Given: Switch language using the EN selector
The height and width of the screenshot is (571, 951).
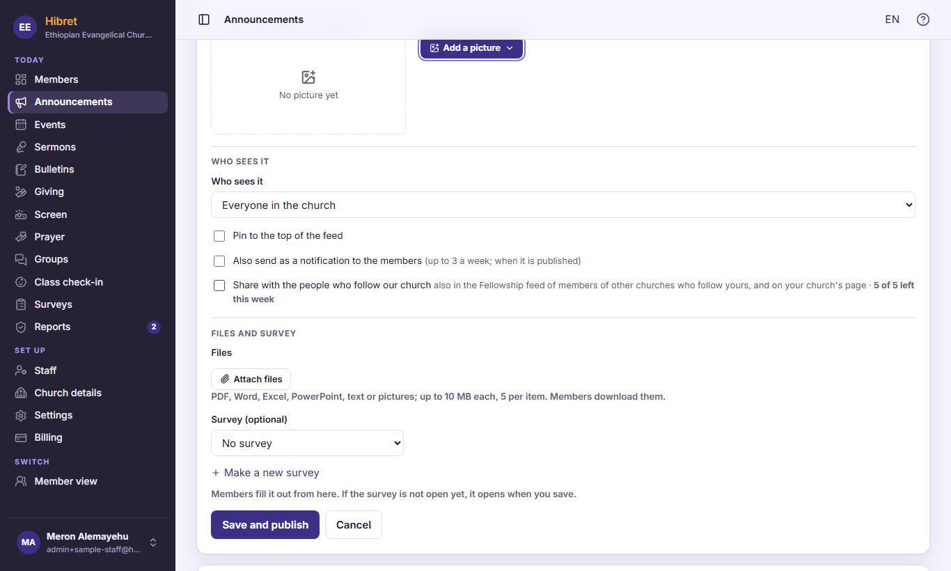Looking at the screenshot, I should pos(892,19).
